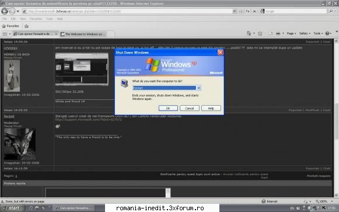The image size is (339, 212).
Task: Open the Page dropdown in command bar
Action: [291, 33]
